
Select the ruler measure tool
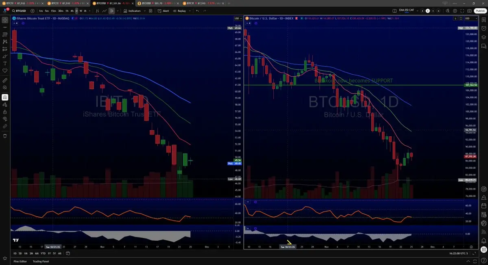point(5,80)
